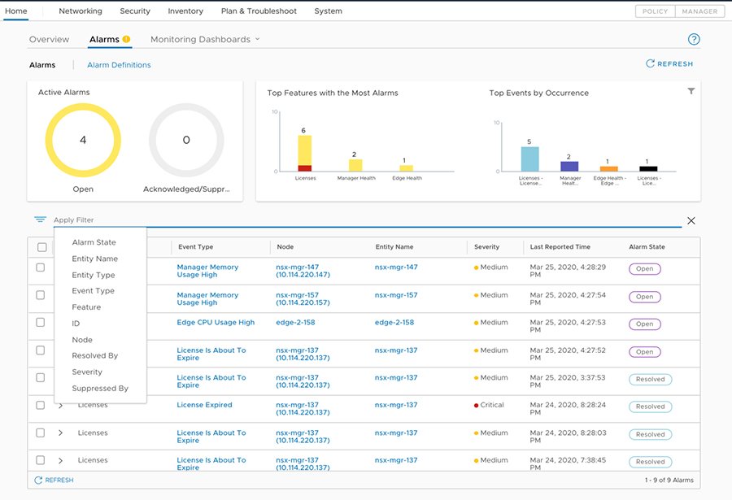Switch to the Overview tab
The height and width of the screenshot is (500, 732).
pos(49,38)
